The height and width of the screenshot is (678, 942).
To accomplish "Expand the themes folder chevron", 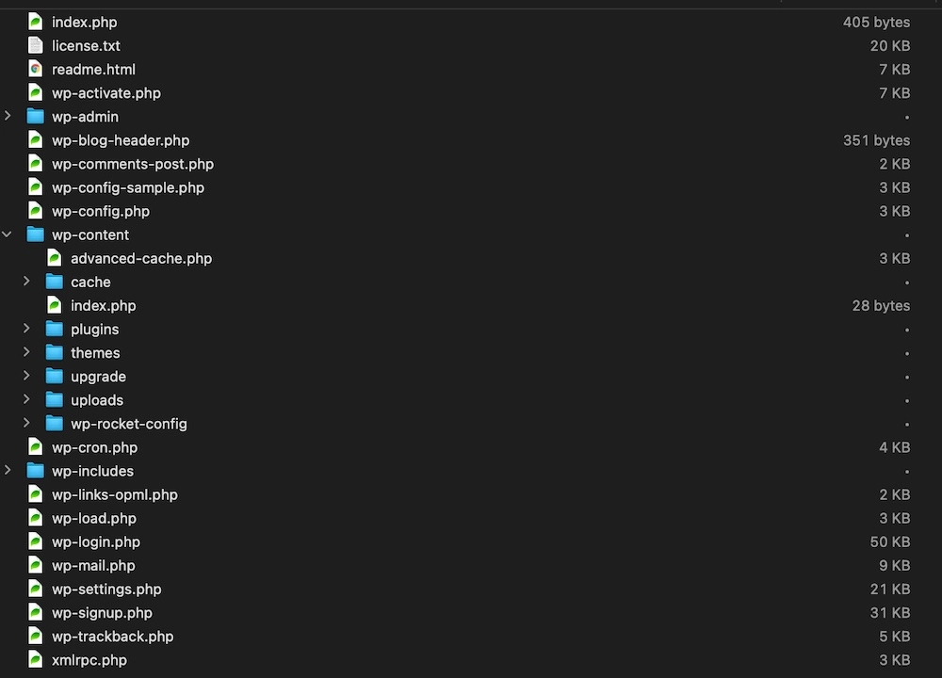I will (26, 352).
